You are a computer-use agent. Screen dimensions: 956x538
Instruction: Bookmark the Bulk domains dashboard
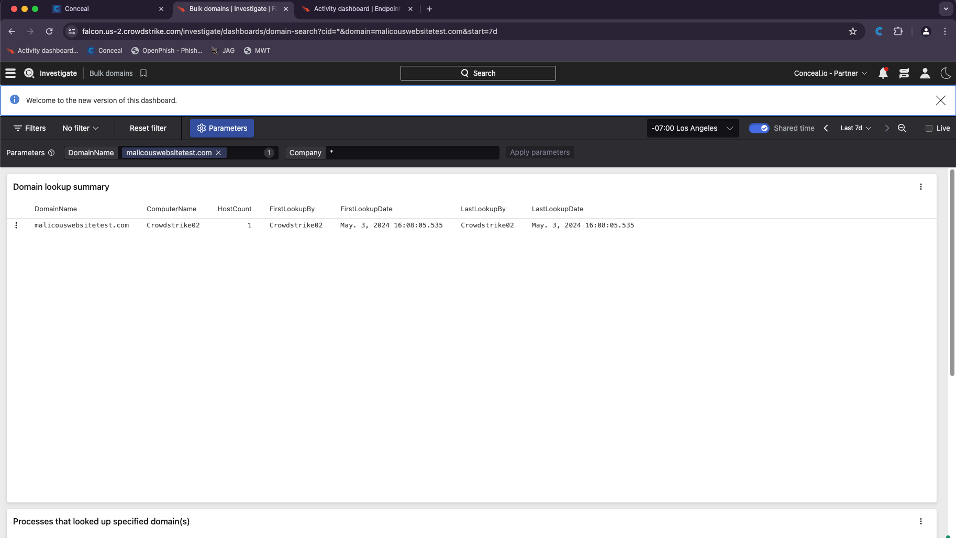click(143, 73)
